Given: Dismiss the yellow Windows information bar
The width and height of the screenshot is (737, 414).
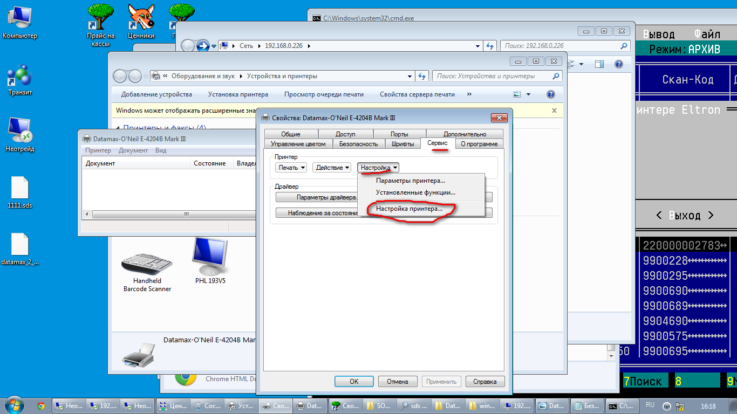Looking at the screenshot, I should (x=554, y=110).
